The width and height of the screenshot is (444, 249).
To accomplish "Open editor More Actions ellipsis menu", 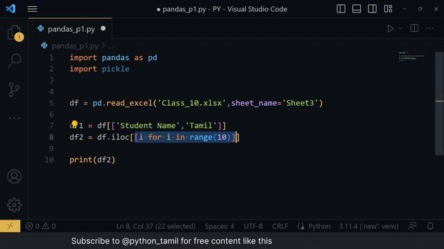I will (430, 28).
